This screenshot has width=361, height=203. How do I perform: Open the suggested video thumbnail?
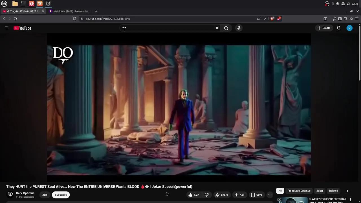pos(292,200)
